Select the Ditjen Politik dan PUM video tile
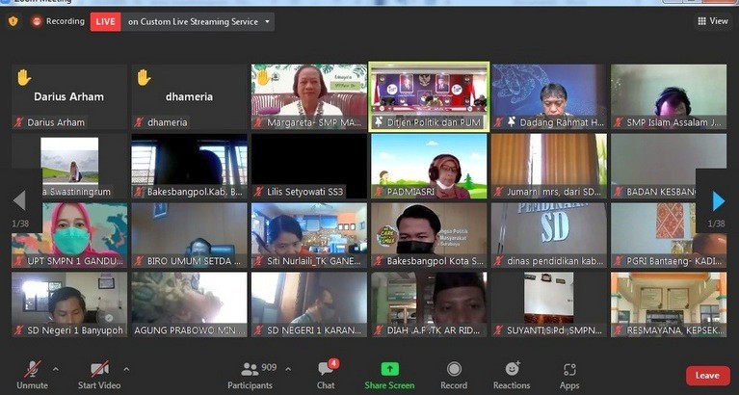 click(429, 96)
